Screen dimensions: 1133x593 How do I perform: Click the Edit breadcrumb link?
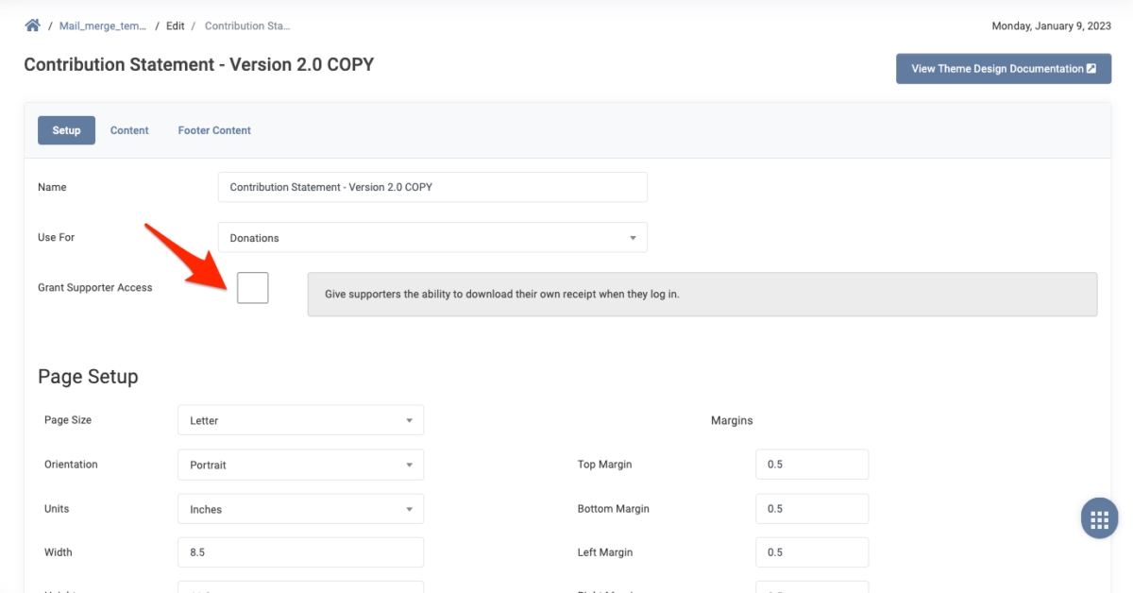pos(175,25)
